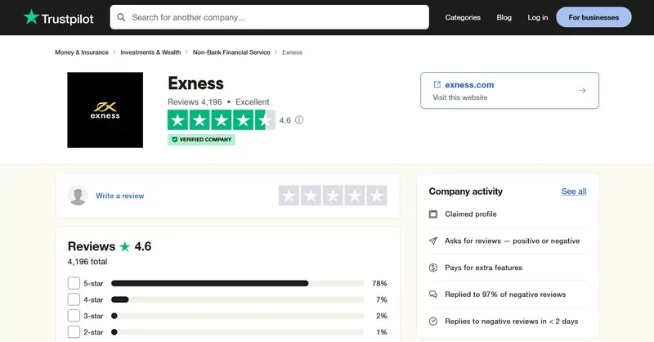Viewport: 654px width, 342px height.
Task: Click See all in Company activity
Action: click(x=574, y=191)
